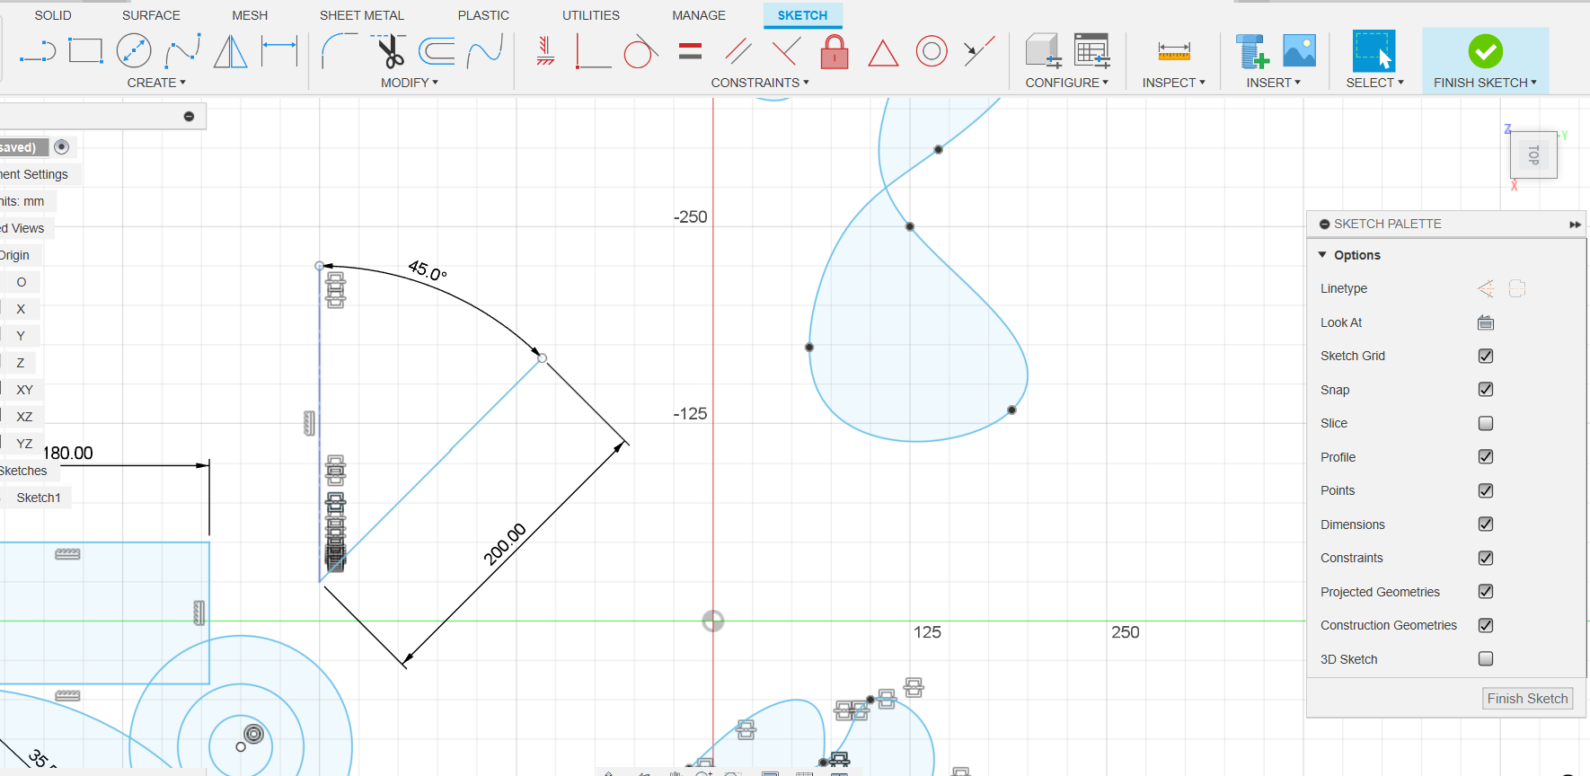
Task: Apply the Coincident constraint
Action: 787,51
